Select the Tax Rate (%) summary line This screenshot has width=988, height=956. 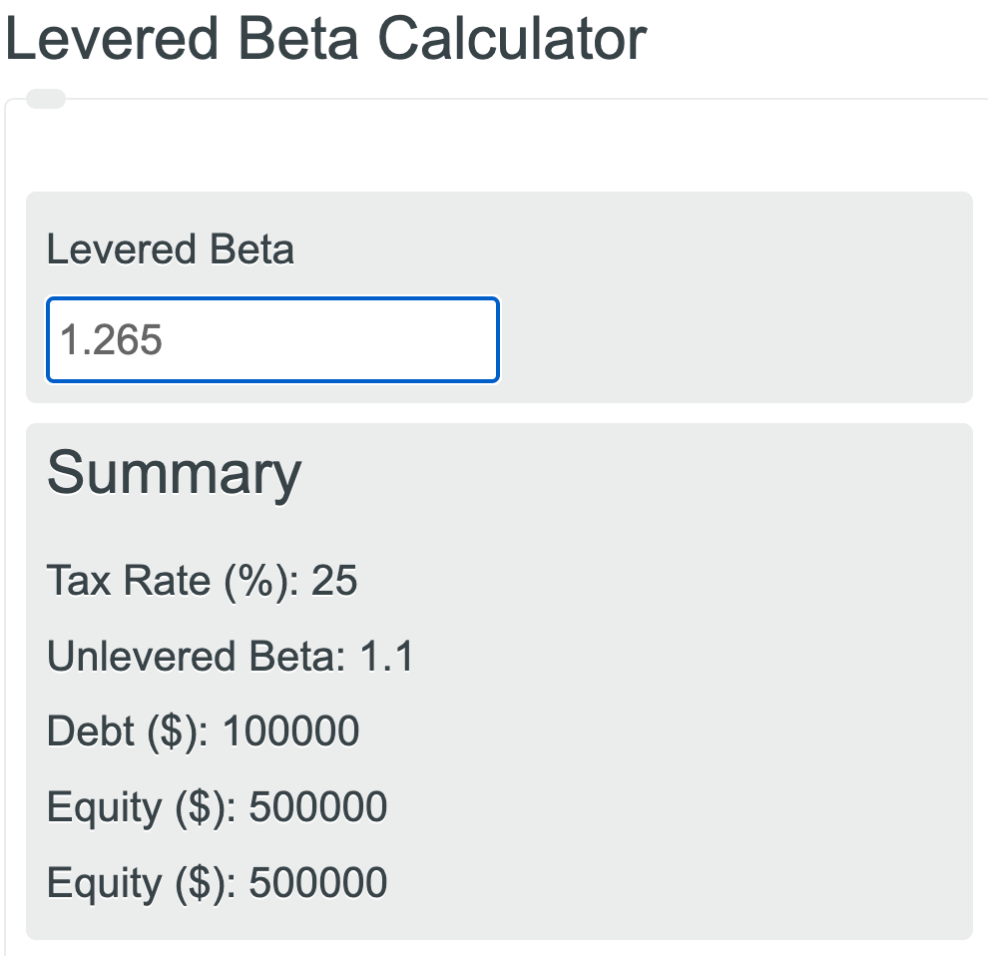tap(202, 580)
